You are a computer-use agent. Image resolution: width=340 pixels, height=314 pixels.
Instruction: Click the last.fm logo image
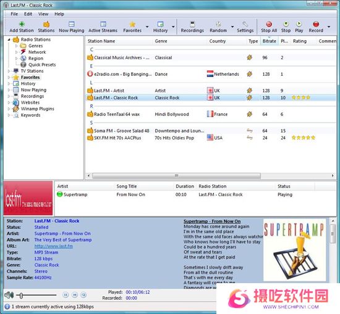point(28,198)
